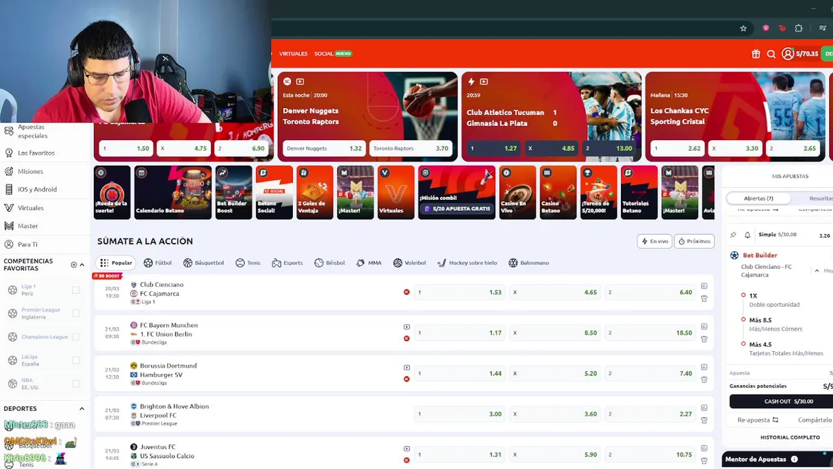Select the Fútbol tab

coord(157,263)
